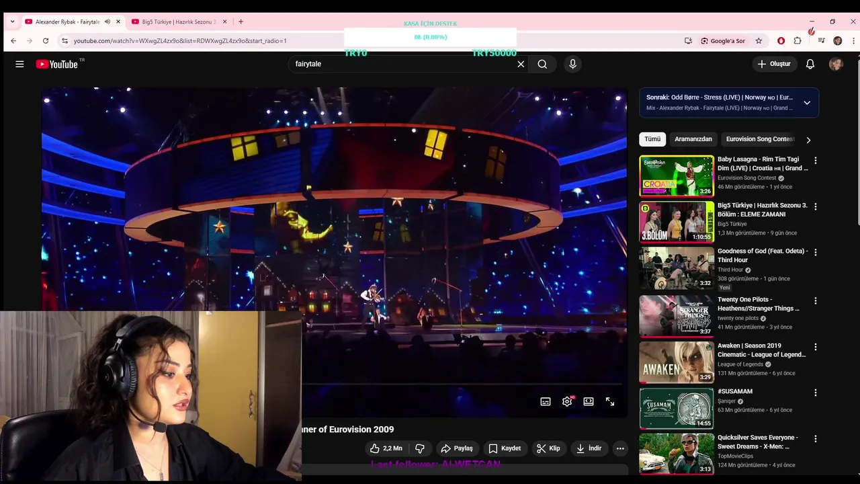Start voice search with the microphone
860x484 pixels.
(x=572, y=64)
